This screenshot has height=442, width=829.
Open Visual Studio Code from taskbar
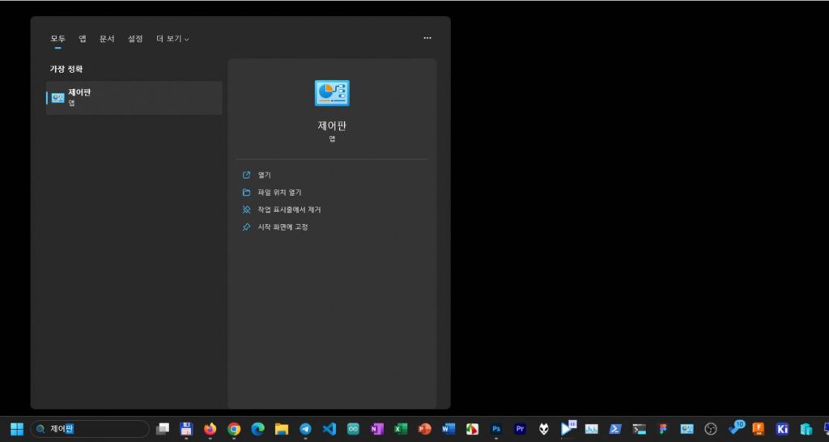point(329,429)
